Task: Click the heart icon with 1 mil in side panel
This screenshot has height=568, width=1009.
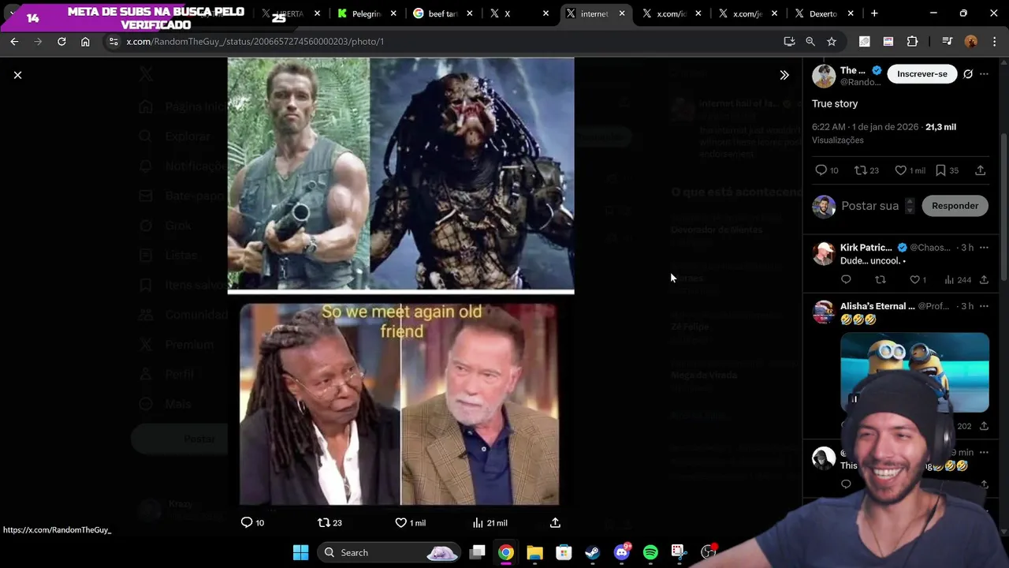Action: [x=900, y=170]
